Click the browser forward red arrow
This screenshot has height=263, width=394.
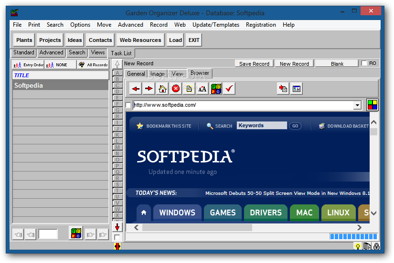pos(149,89)
